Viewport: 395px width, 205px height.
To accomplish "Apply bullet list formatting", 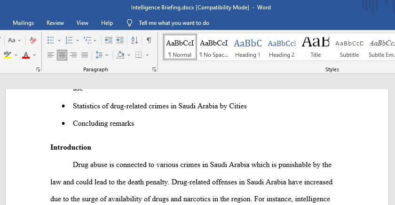I will point(51,40).
